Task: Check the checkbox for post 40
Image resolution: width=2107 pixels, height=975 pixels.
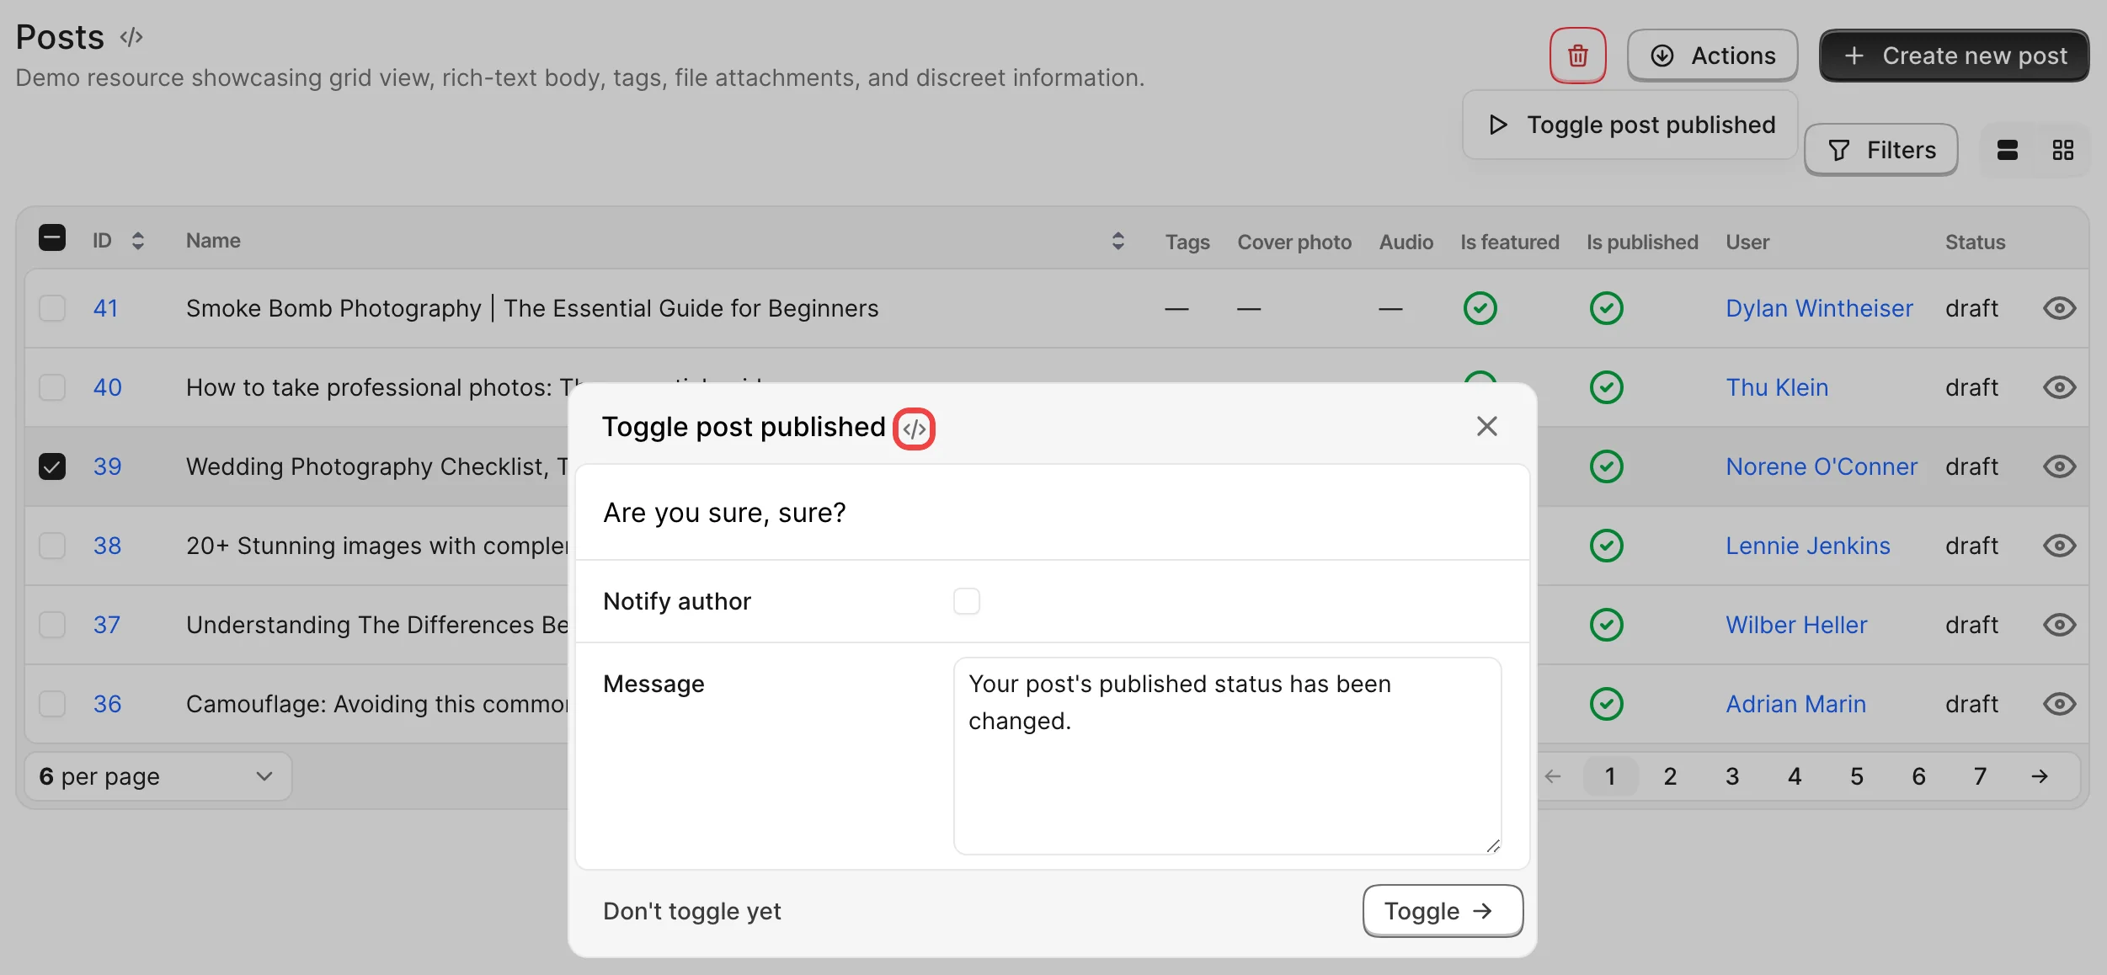Action: pos(52,387)
